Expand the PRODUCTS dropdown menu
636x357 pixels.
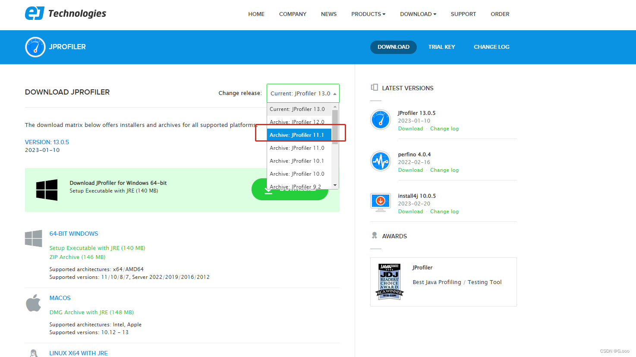coord(368,14)
